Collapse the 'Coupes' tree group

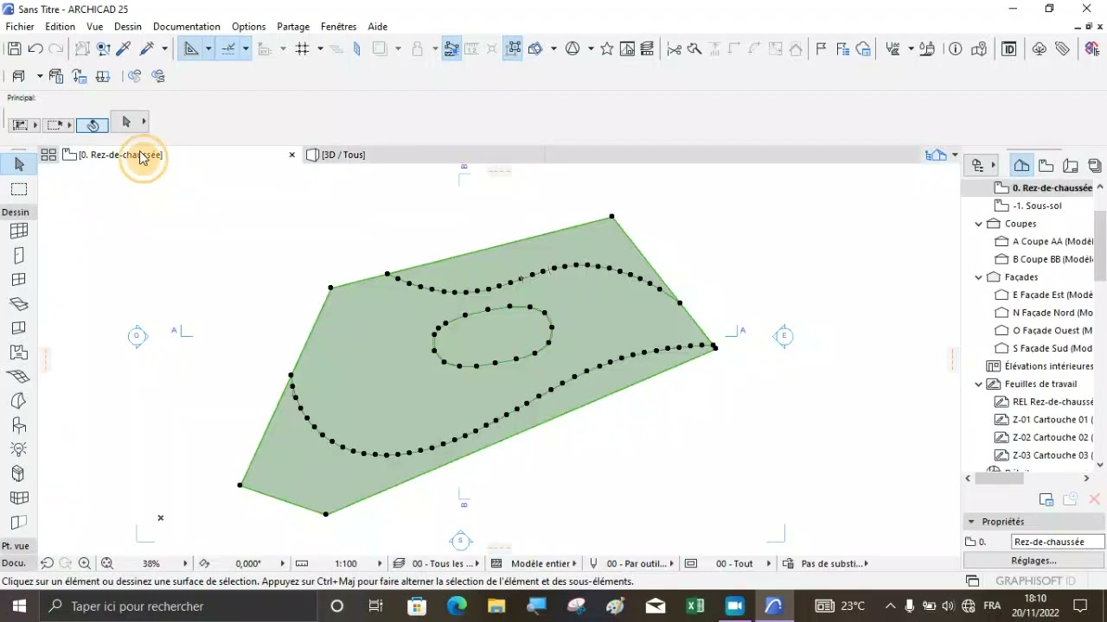(979, 224)
